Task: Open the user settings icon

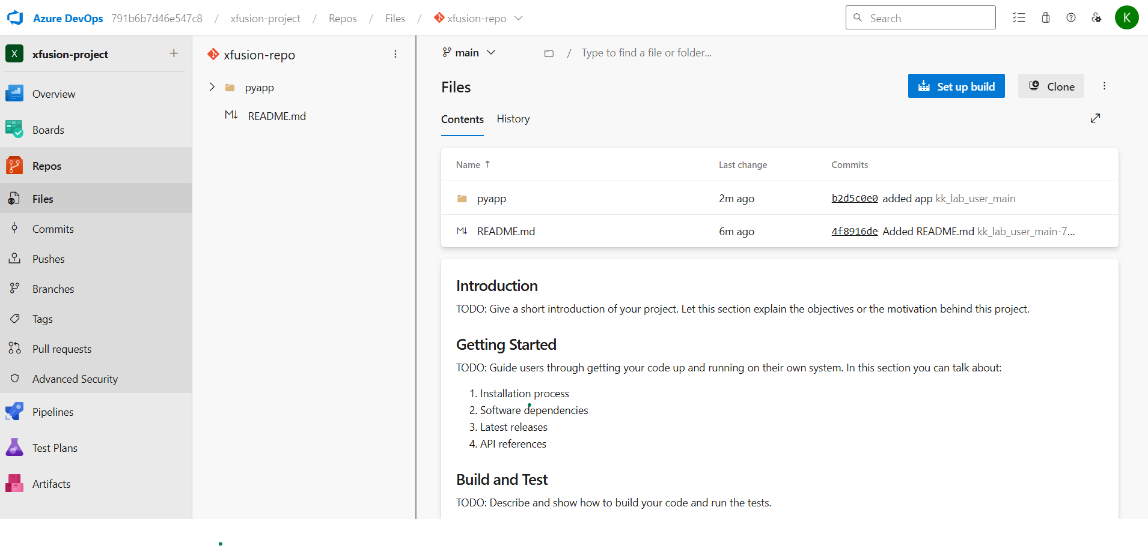Action: (x=1096, y=18)
